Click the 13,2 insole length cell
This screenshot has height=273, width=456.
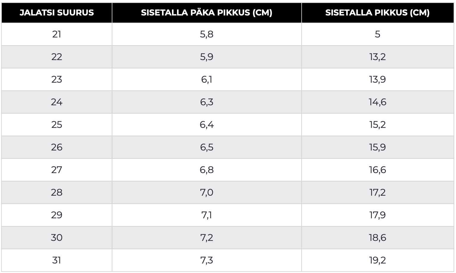coord(377,57)
